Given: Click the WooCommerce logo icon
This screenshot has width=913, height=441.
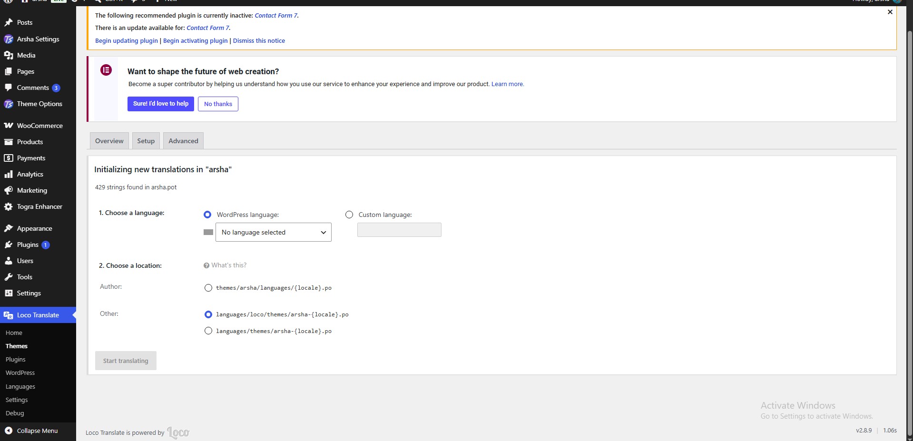Looking at the screenshot, I should point(9,126).
